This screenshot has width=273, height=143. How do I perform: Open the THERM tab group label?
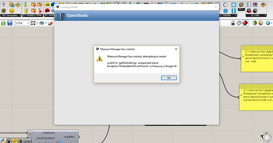pos(228,15)
